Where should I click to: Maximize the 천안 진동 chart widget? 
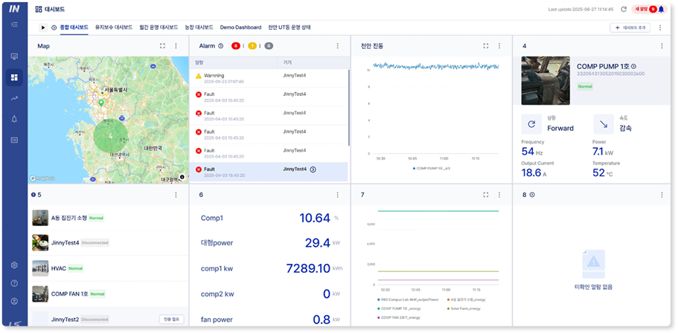pos(485,46)
